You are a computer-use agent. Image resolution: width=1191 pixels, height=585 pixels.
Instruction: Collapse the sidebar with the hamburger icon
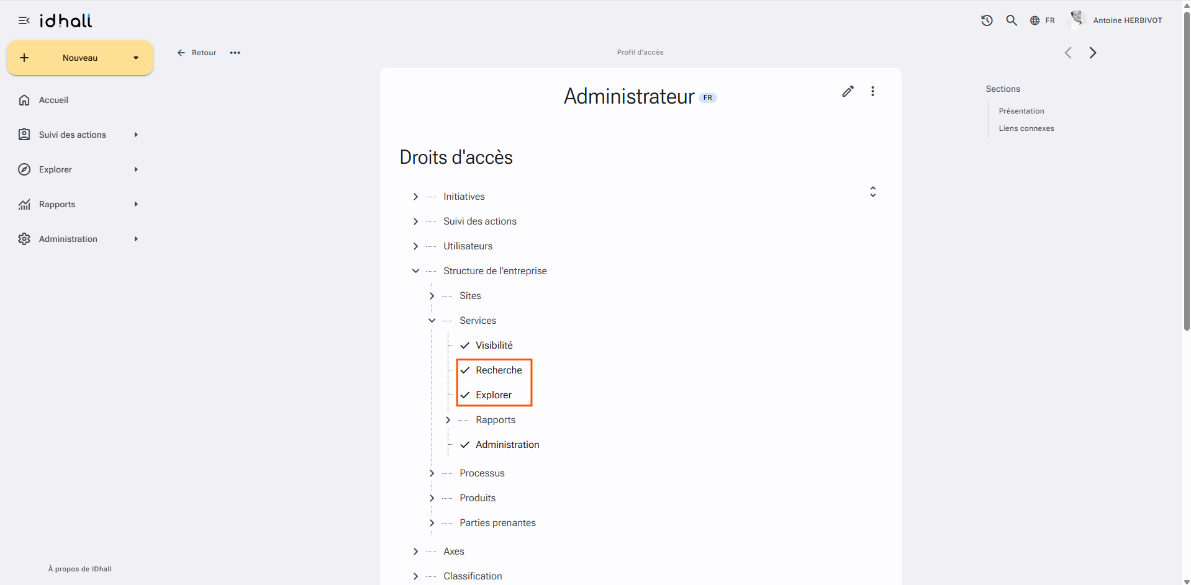tap(24, 20)
